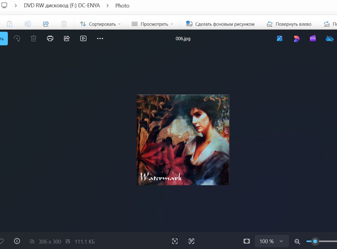
Task: Click the Photo folder breadcrumb
Action: coord(122,6)
